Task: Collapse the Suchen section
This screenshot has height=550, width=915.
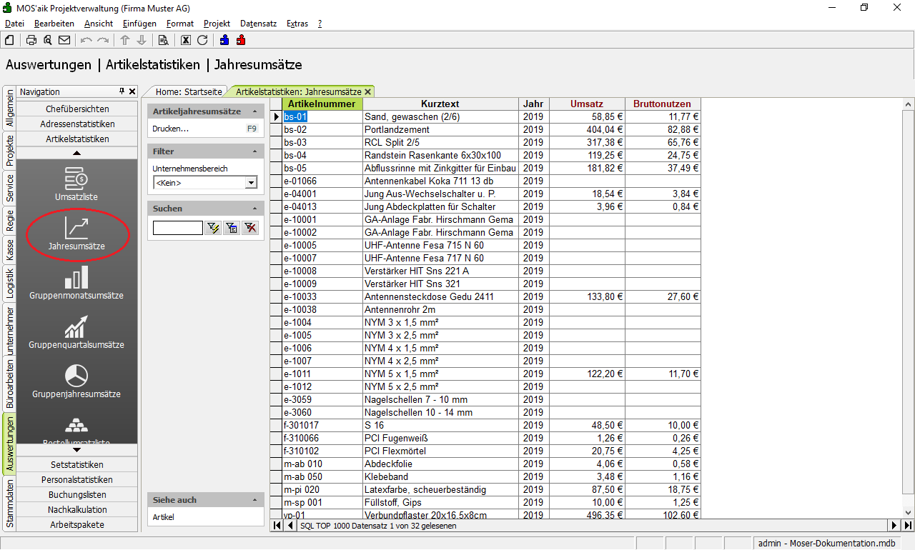Action: point(254,209)
